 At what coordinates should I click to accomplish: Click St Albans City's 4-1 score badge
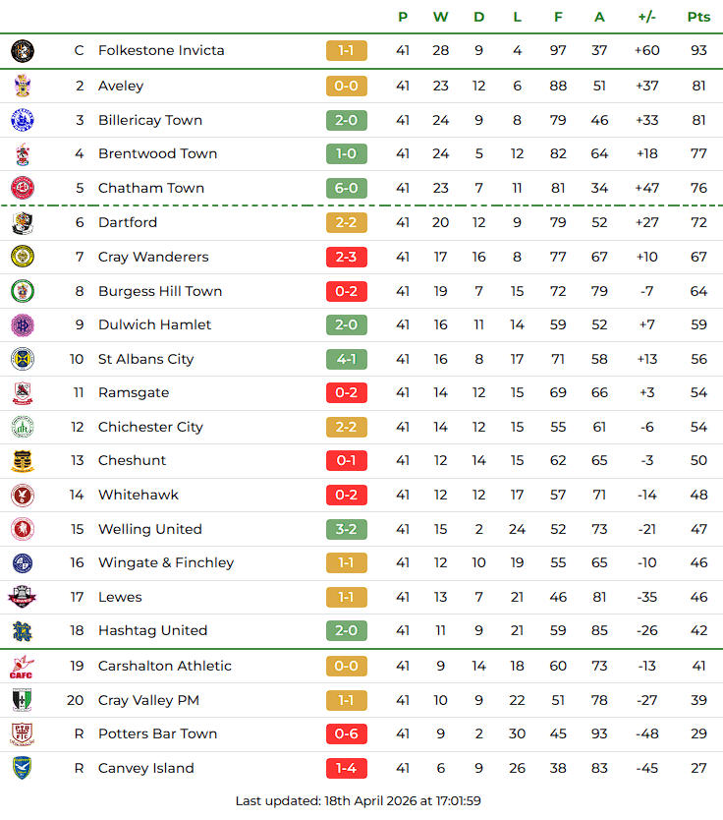click(347, 359)
